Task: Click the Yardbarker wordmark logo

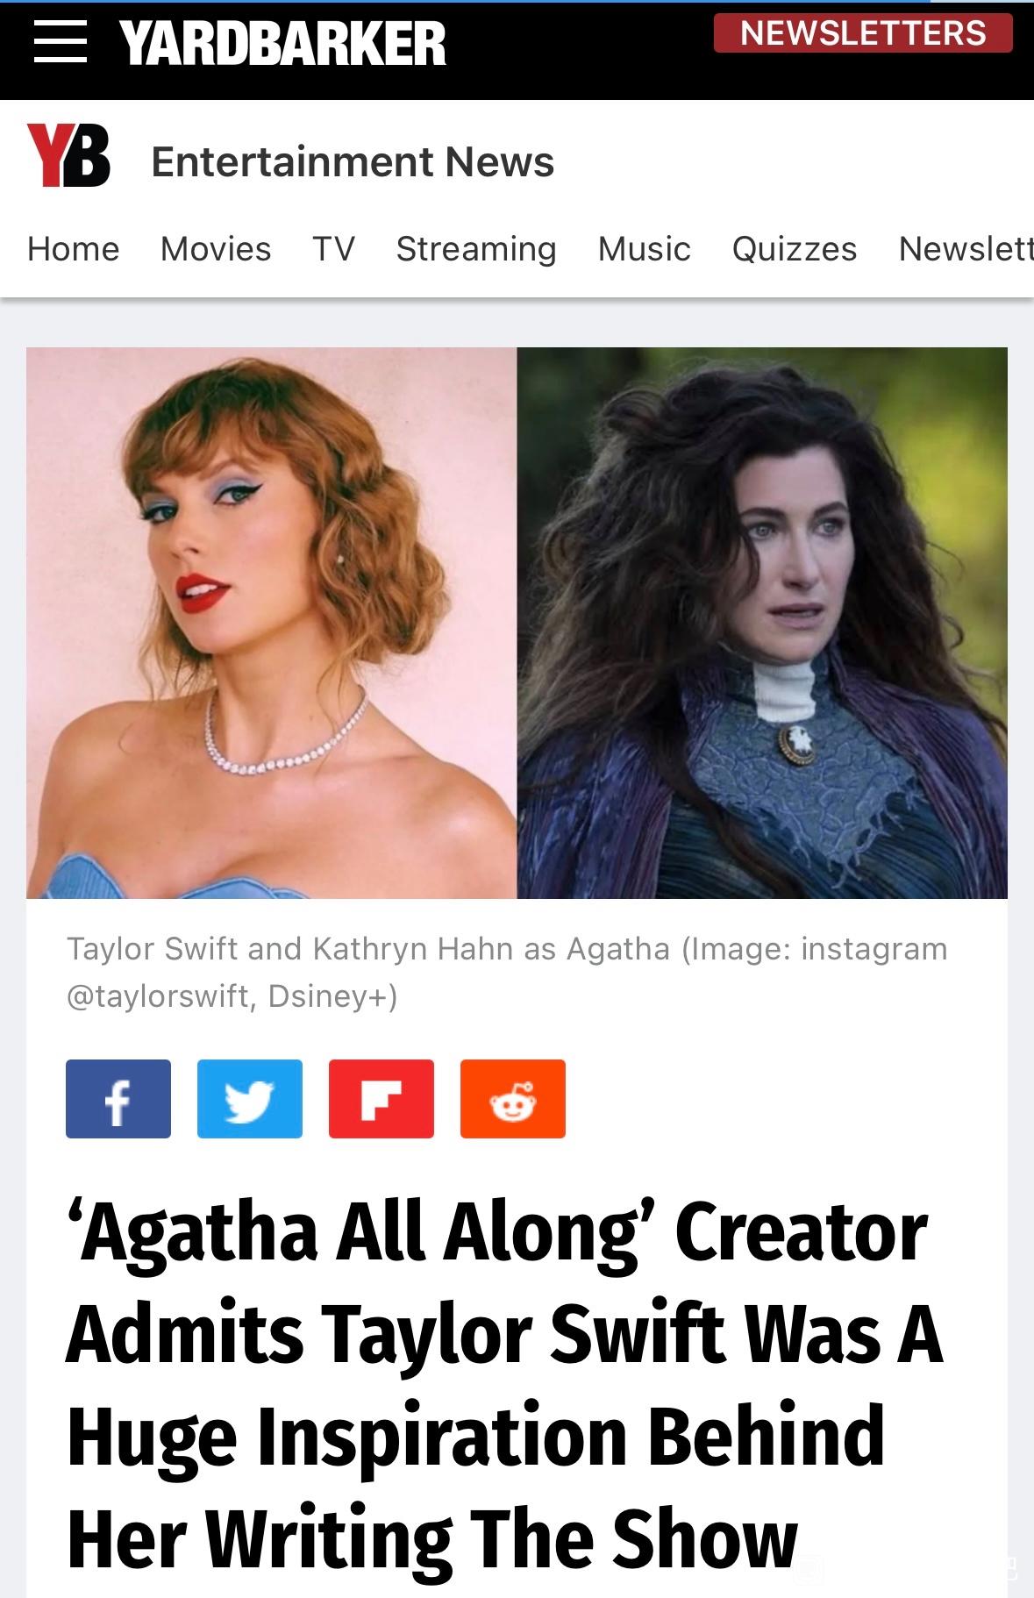Action: (282, 44)
